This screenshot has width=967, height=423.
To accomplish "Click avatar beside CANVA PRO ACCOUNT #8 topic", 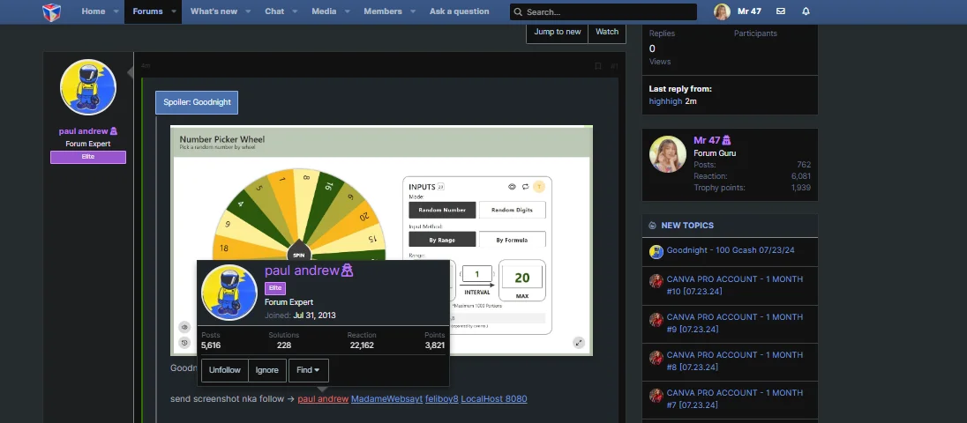I will click(x=656, y=358).
